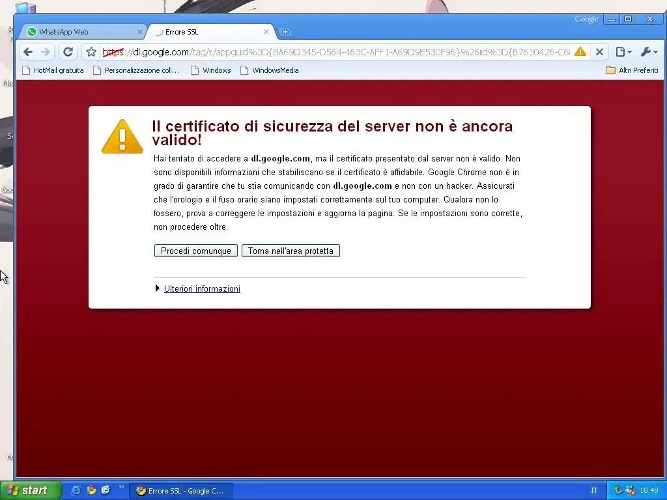Open the Altri Preferiti folder
Viewport: 667px width, 500px height.
click(632, 70)
